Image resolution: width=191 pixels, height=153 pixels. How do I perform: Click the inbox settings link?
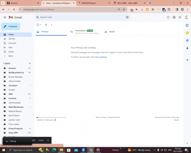(x=101, y=57)
